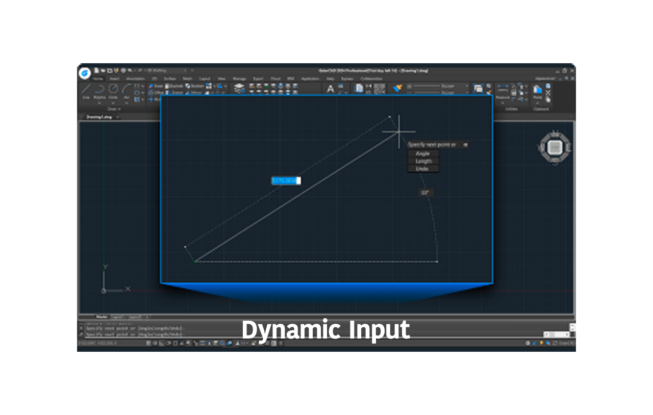Click the Match Properties brush icon
The height and width of the screenshot is (415, 653).
coord(397,88)
